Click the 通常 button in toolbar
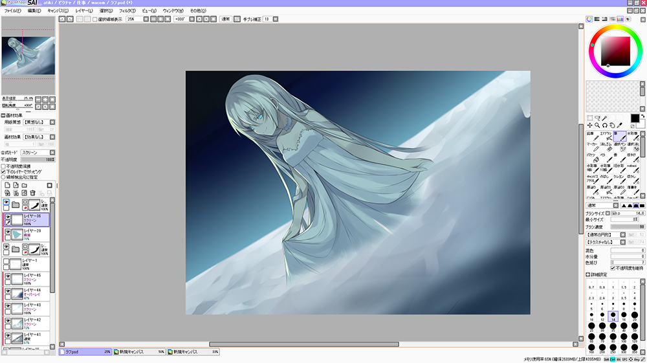Image resolution: width=647 pixels, height=363 pixels. (x=225, y=19)
